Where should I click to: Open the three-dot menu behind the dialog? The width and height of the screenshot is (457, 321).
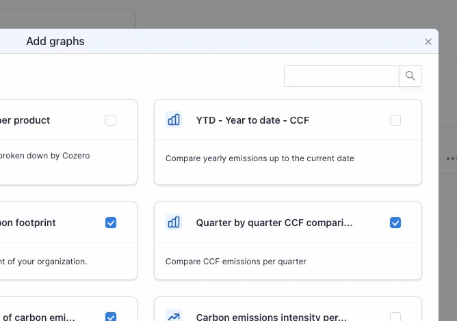coord(450,158)
